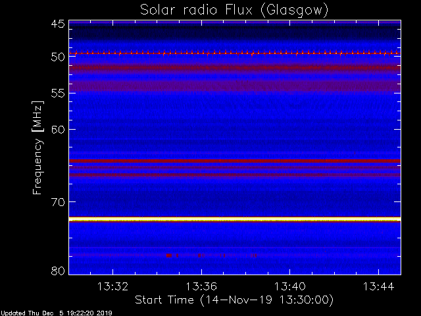This screenshot has height=316, width=421.
Task: Click the solid red band near 64 MHz
Action: coord(235,161)
